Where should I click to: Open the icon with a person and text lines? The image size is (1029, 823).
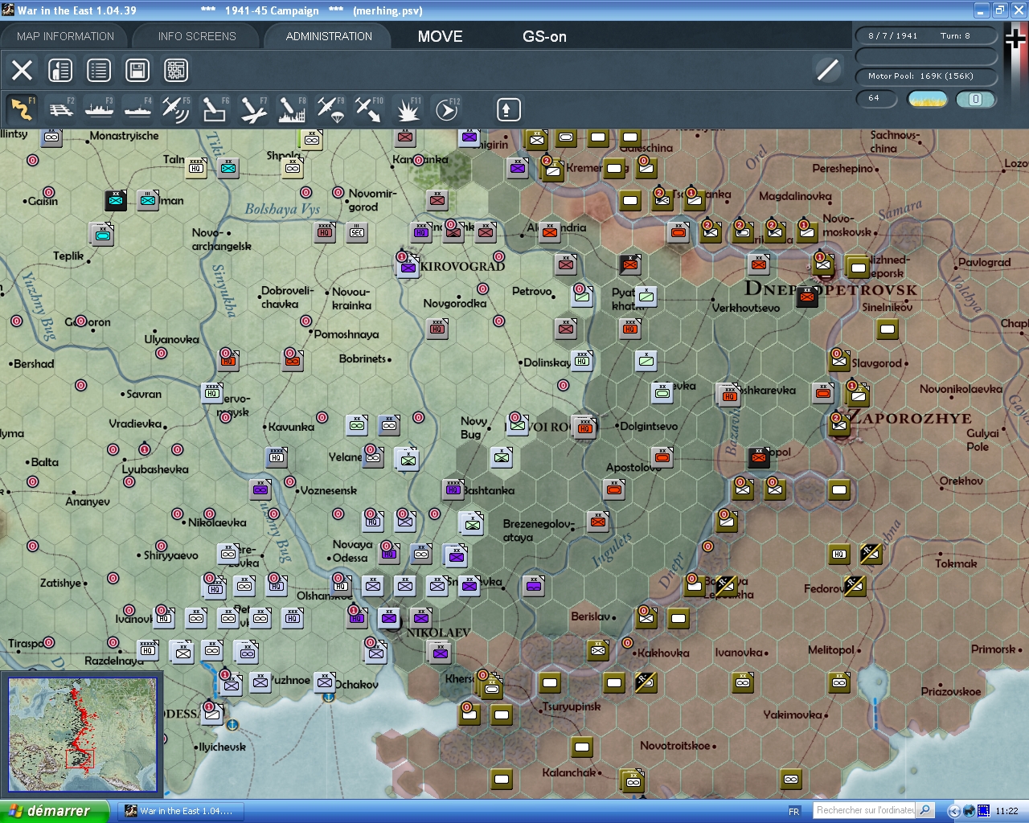click(x=60, y=70)
